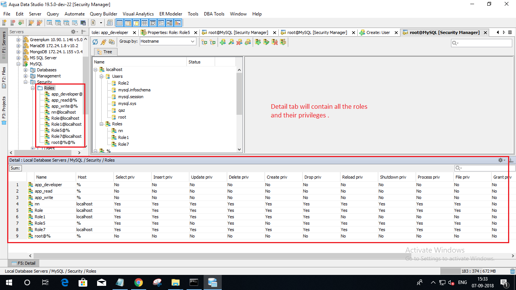The image size is (516, 290).
Task: Open the notification center icon in system tray
Action: pyautogui.click(x=504, y=282)
